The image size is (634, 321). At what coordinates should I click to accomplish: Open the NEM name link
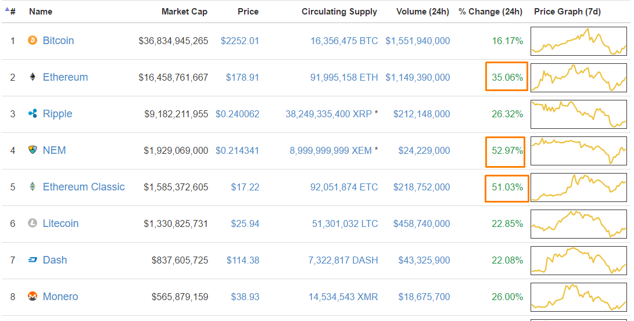[54, 150]
